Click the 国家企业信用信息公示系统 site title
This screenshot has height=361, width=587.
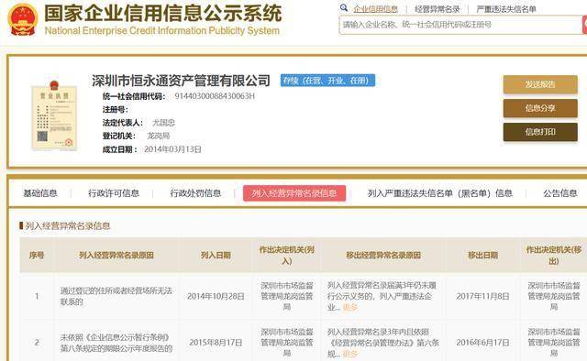point(163,13)
